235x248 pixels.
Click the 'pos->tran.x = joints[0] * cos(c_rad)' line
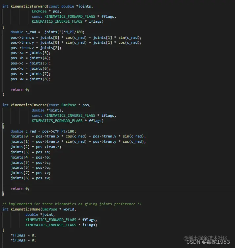tap(76, 37)
